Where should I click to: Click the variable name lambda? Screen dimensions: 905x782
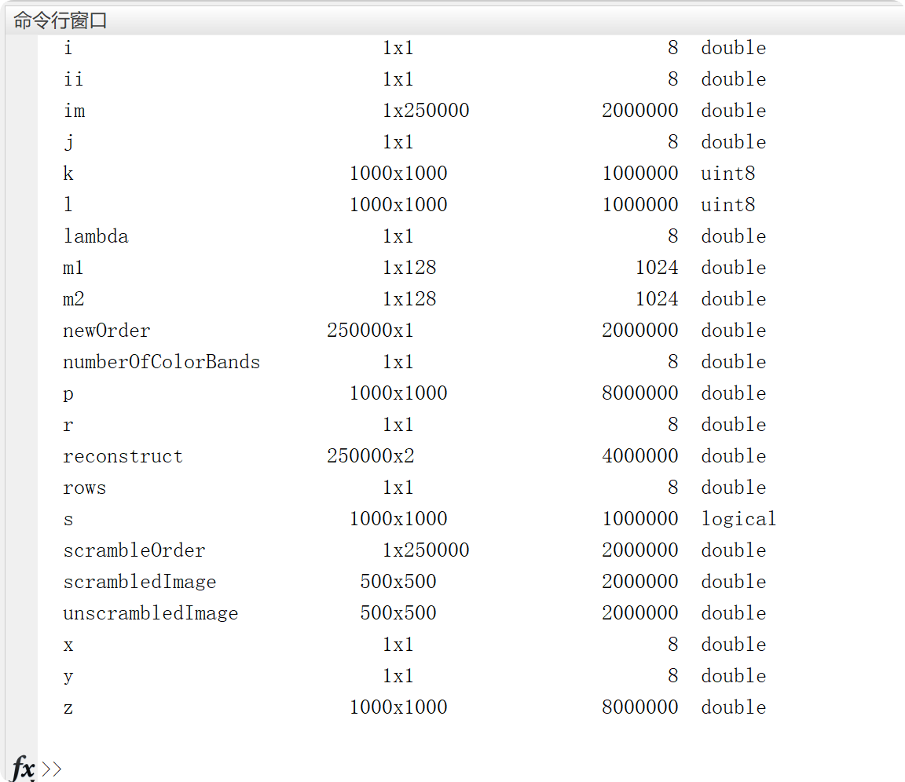(95, 236)
